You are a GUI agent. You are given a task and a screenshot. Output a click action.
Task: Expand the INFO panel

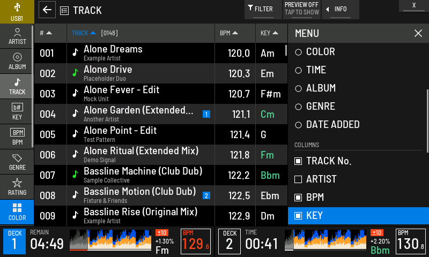coord(341,10)
